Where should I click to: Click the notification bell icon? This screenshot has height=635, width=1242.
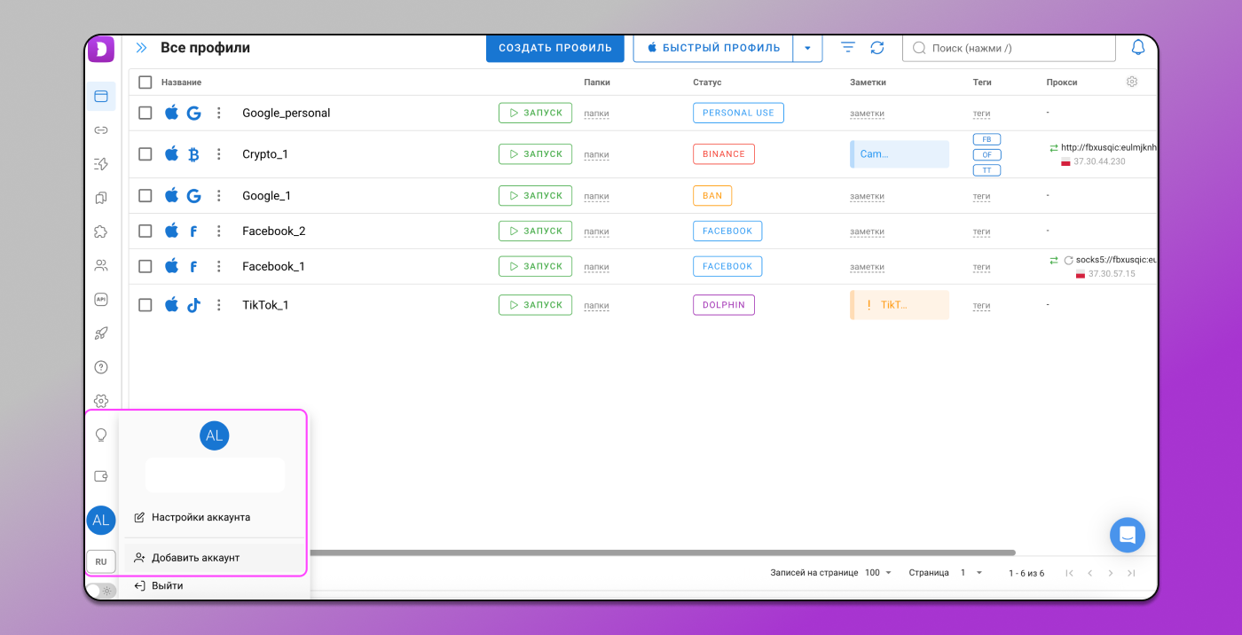(1137, 48)
